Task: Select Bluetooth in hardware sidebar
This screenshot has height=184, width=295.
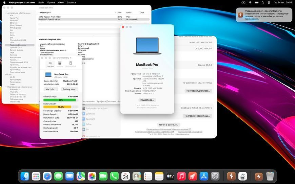Action: pos(14,21)
